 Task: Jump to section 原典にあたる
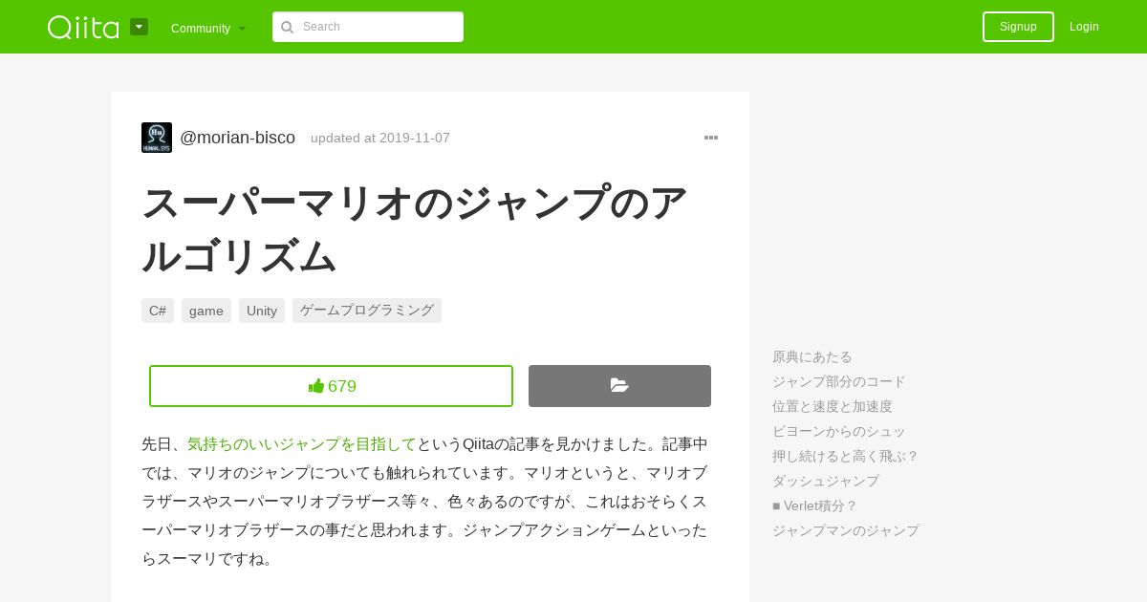coord(812,356)
